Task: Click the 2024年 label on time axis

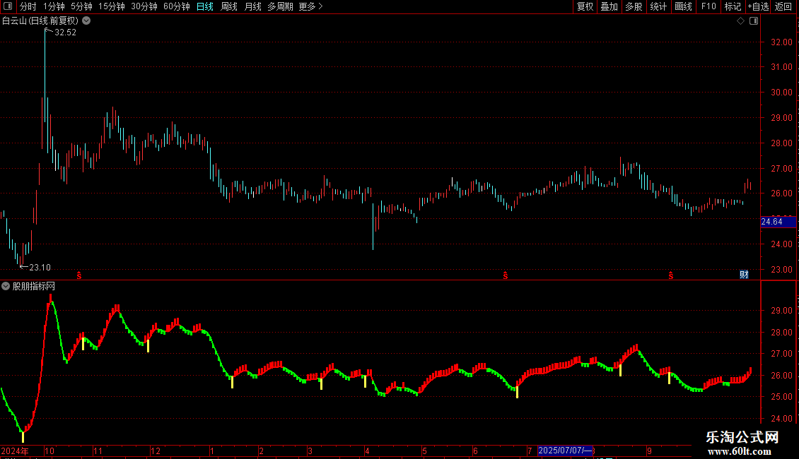Action: (15, 451)
